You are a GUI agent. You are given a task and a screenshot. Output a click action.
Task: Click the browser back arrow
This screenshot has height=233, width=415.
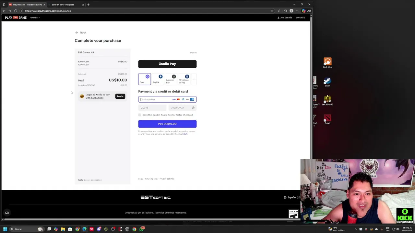(x=4, y=11)
